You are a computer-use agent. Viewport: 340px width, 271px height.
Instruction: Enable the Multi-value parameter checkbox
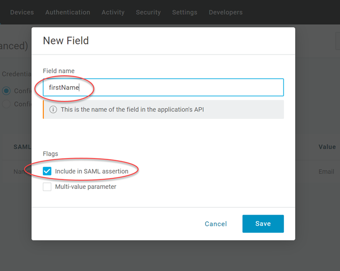pos(47,187)
